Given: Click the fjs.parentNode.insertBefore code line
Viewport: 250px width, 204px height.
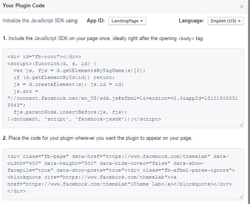Looking at the screenshot, I should pos(70,112).
